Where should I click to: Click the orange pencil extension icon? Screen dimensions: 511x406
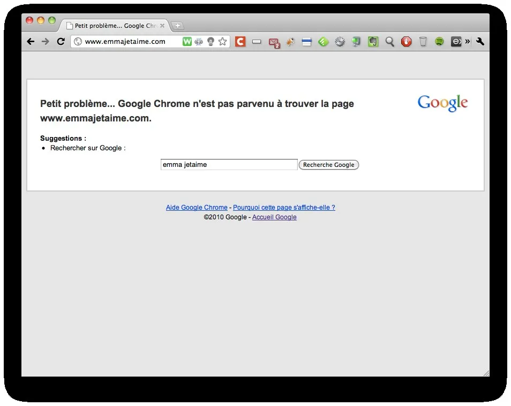pyautogui.click(x=290, y=42)
